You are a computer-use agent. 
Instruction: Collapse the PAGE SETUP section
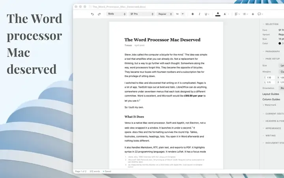pyautogui.click(x=271, y=59)
